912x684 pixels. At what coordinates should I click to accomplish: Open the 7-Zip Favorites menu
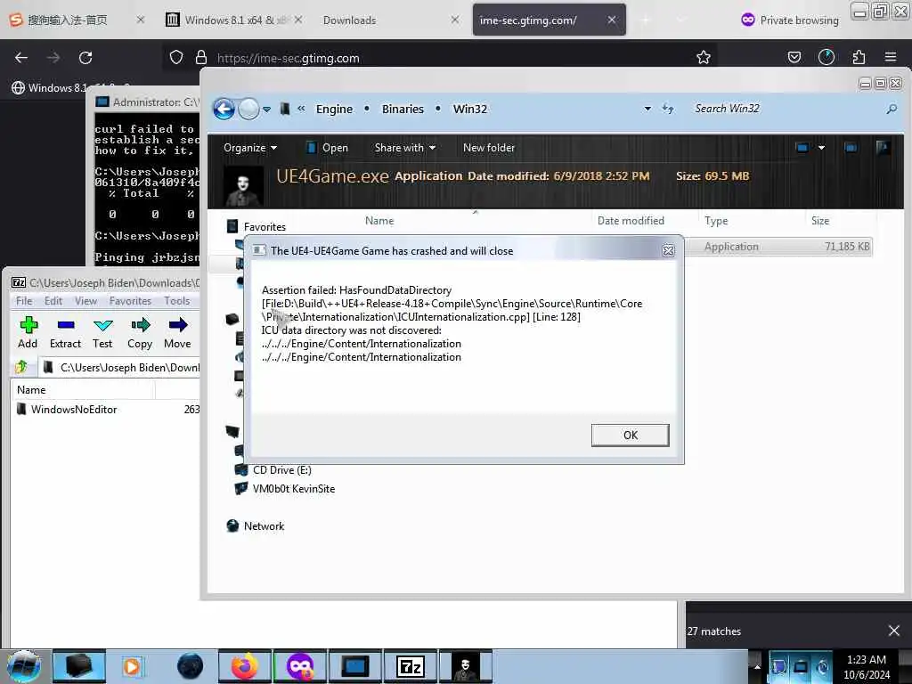pos(130,301)
